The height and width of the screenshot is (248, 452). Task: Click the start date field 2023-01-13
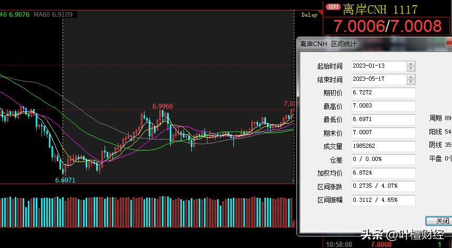click(x=379, y=66)
